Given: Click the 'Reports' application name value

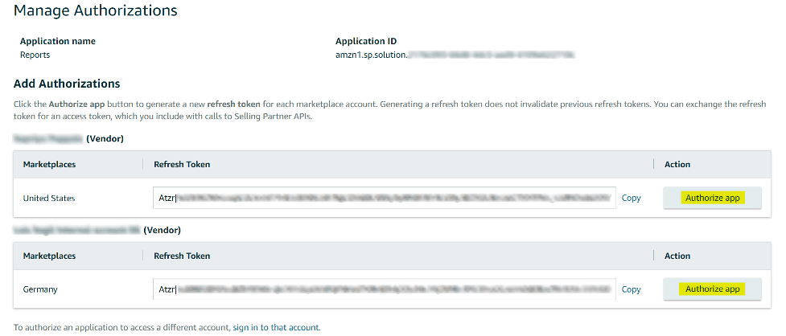Looking at the screenshot, I should (35, 55).
